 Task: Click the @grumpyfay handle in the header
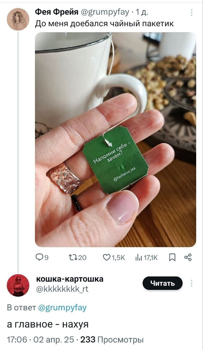point(105,12)
